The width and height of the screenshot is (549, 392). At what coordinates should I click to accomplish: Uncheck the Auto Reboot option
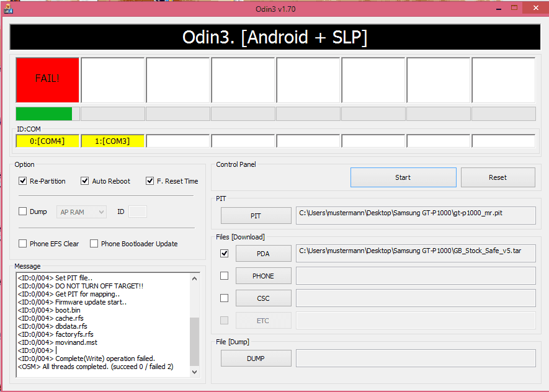pyautogui.click(x=84, y=181)
